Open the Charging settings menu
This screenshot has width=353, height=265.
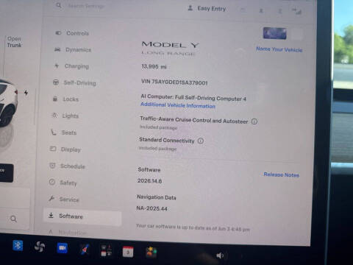pyautogui.click(x=71, y=66)
